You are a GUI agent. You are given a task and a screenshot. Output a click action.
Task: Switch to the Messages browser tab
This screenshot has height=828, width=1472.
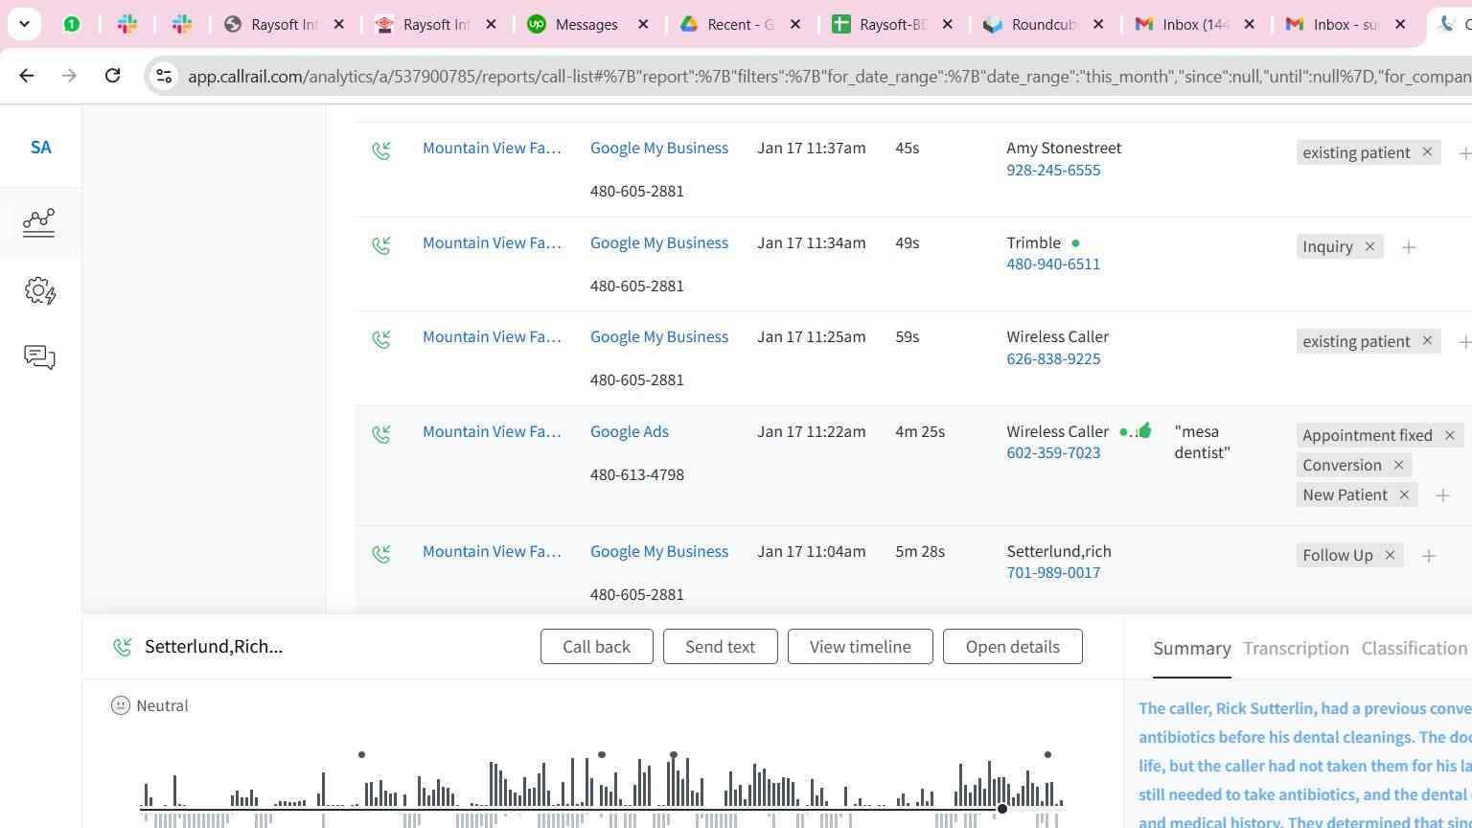tap(586, 25)
